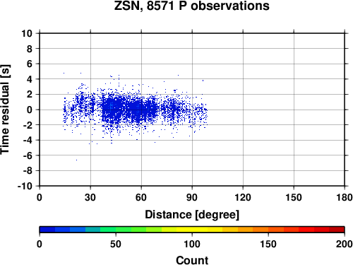Image resolution: width=353 pixels, height=265 pixels.
Task: Click the y-axis tick label "-4"
Action: coord(28,140)
